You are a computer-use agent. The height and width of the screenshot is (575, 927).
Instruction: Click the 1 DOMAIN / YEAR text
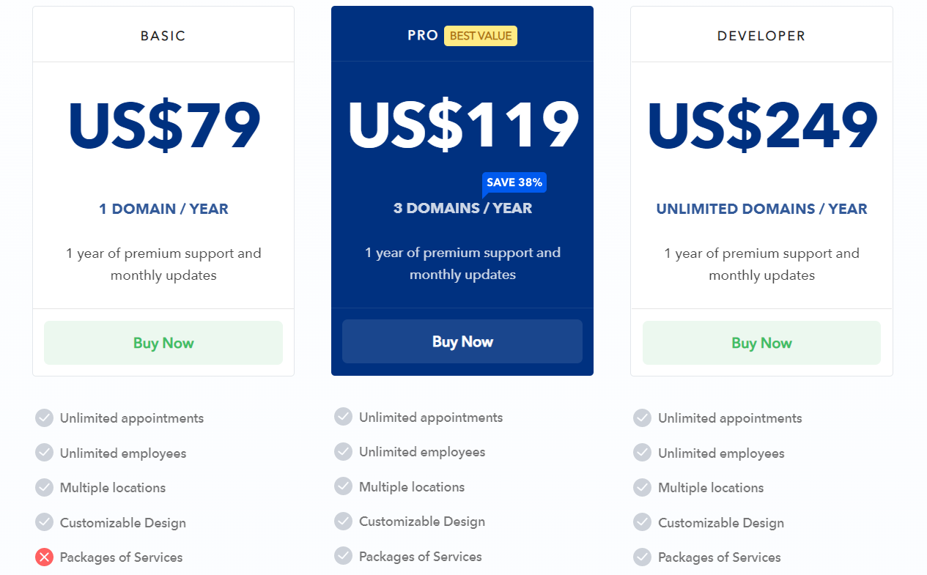pyautogui.click(x=163, y=209)
